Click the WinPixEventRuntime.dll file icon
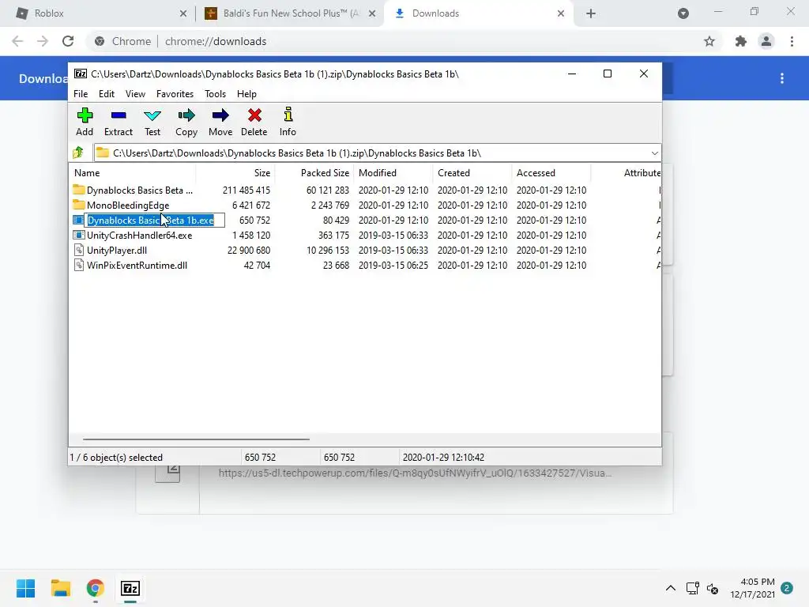 (x=78, y=266)
